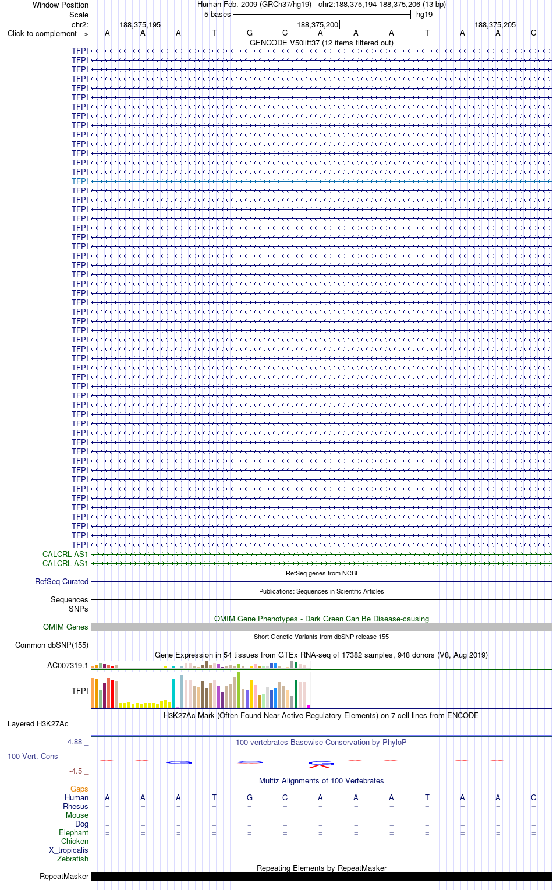Click the gray OMIM Genes bar
Image resolution: width=553 pixels, height=890 pixels.
coord(321,627)
